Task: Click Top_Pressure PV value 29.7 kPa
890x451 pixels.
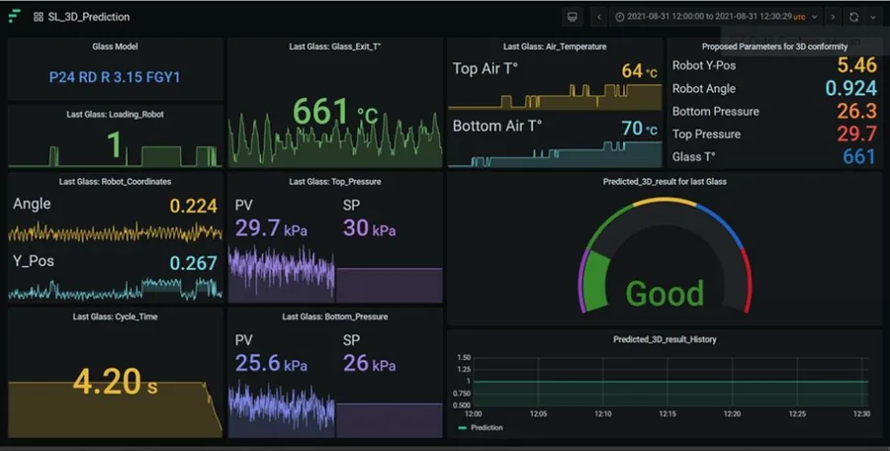Action: pos(271,228)
